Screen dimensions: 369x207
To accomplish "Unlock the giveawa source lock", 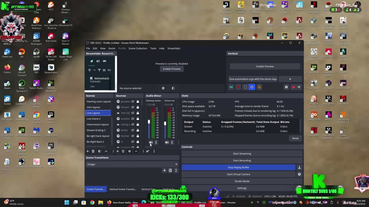I will [138, 101].
